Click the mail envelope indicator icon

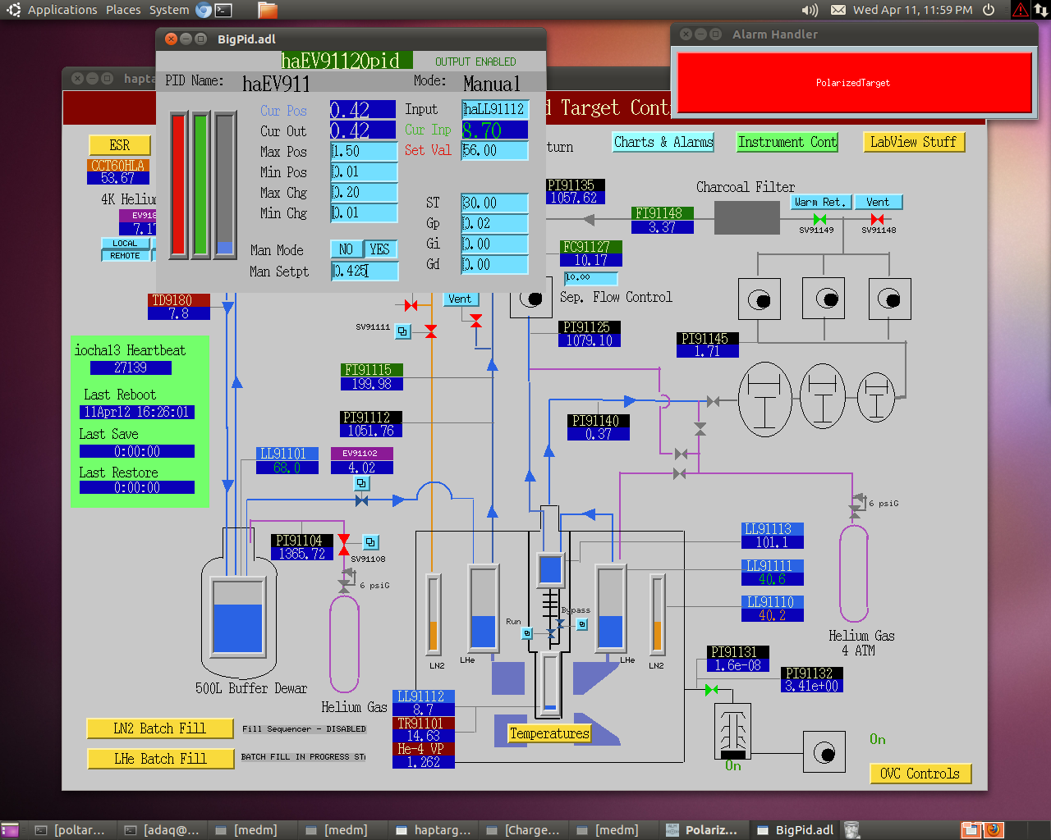click(838, 10)
